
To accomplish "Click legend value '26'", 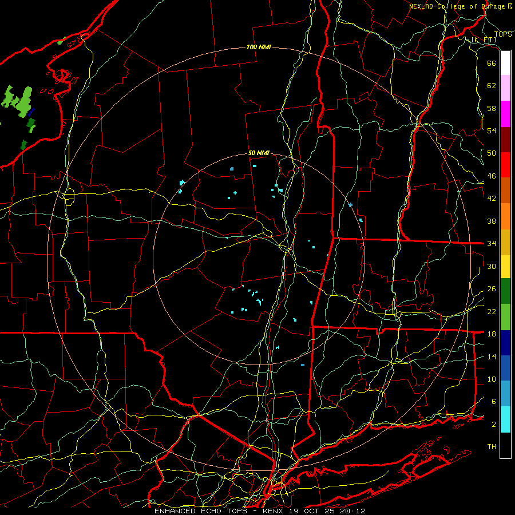I will (x=492, y=289).
